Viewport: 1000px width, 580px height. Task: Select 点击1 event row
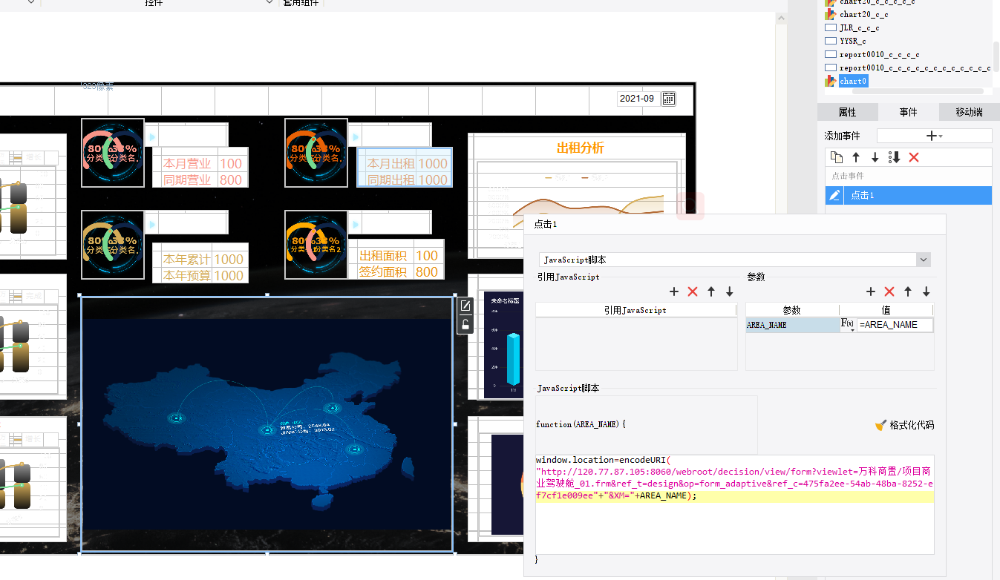[909, 195]
